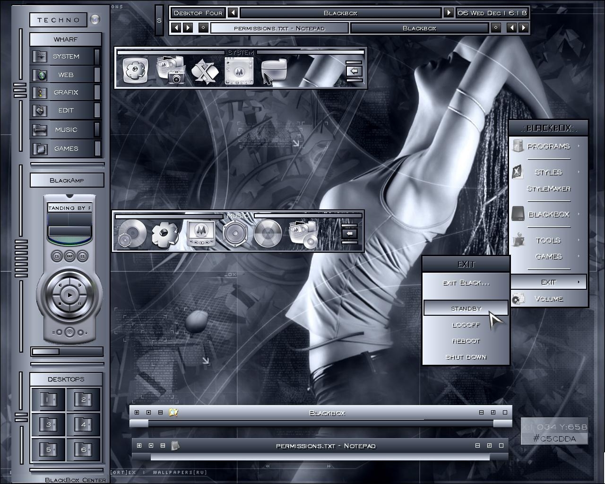Select Logoff in Exit menu
The height and width of the screenshot is (484, 605).
pyautogui.click(x=466, y=325)
